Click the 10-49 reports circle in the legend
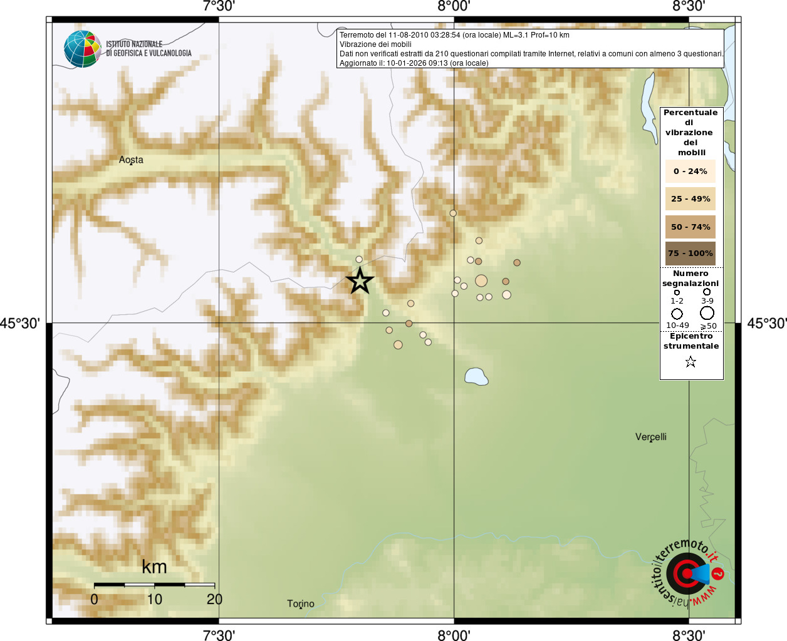The width and height of the screenshot is (787, 641). tap(677, 314)
